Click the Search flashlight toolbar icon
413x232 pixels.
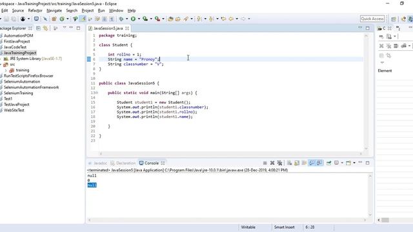pyautogui.click(x=186, y=19)
